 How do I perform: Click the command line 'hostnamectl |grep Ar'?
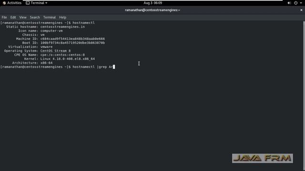[93, 67]
